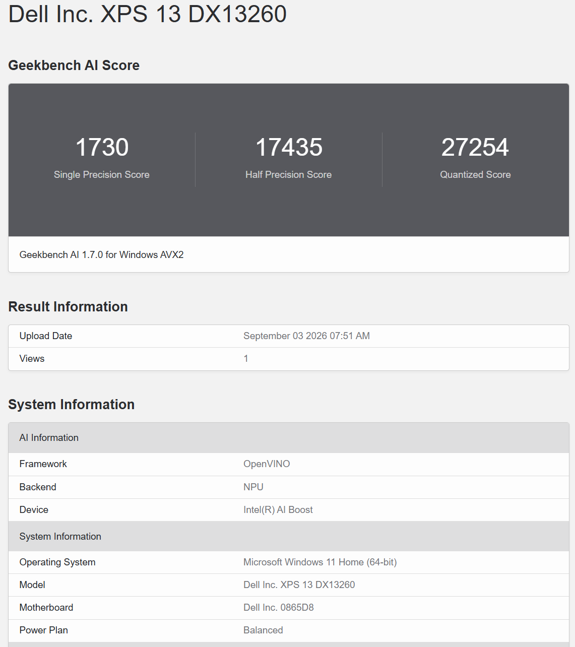This screenshot has width=575, height=647.
Task: Click the 'Views' row label
Action: tap(32, 359)
